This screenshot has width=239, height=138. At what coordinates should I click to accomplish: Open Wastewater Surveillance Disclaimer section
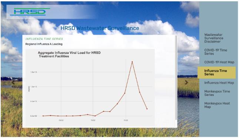pos(214,38)
